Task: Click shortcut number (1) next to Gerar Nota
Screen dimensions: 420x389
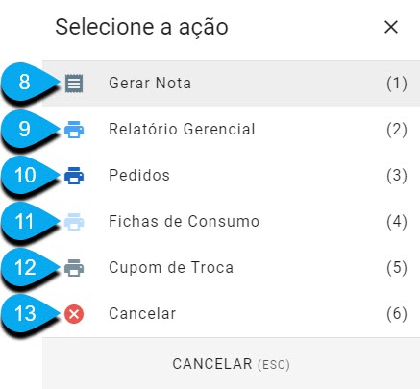Action: pos(397,84)
